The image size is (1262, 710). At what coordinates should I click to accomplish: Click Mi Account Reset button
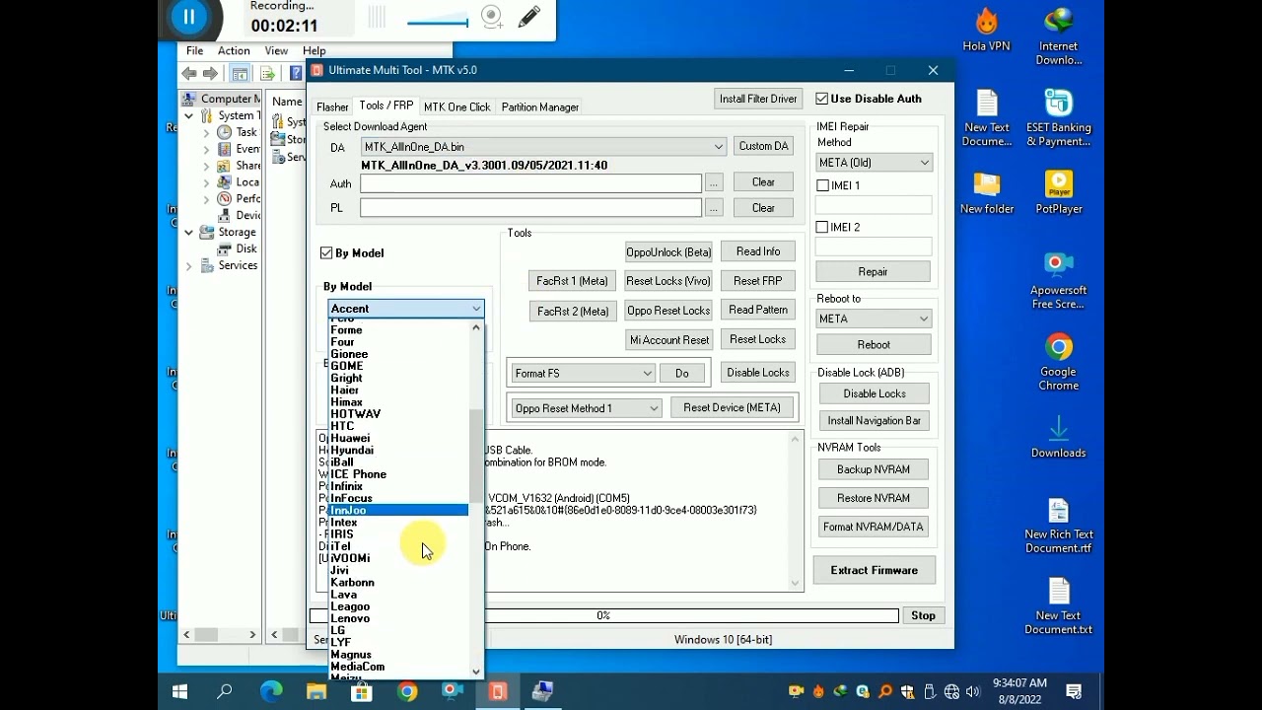pyautogui.click(x=669, y=340)
